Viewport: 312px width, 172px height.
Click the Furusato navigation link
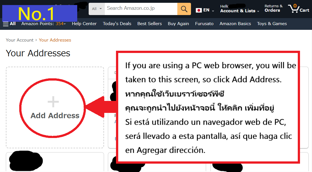pos(204,24)
